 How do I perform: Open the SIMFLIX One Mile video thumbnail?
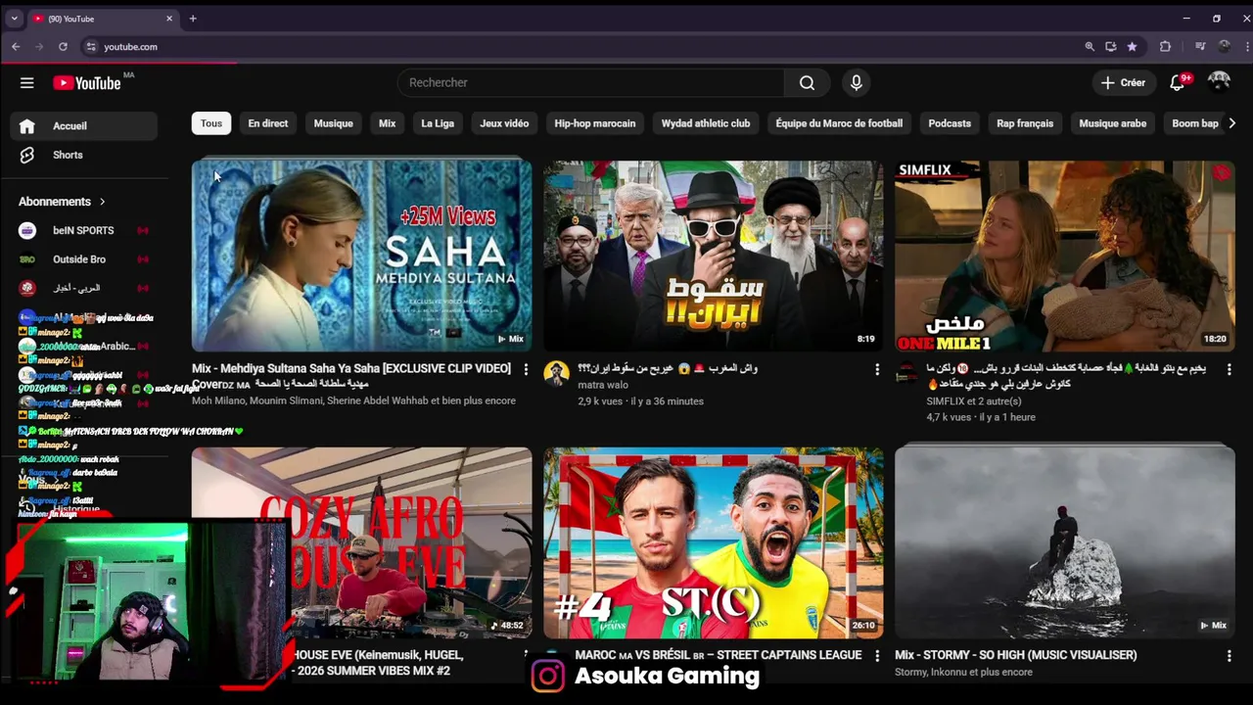click(1065, 256)
